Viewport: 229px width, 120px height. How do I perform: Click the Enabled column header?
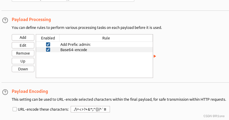(48, 38)
